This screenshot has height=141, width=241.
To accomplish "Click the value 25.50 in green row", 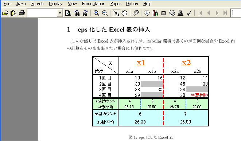I will coord(152,107).
